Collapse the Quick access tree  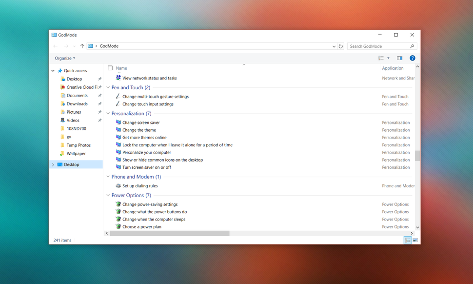pos(53,70)
